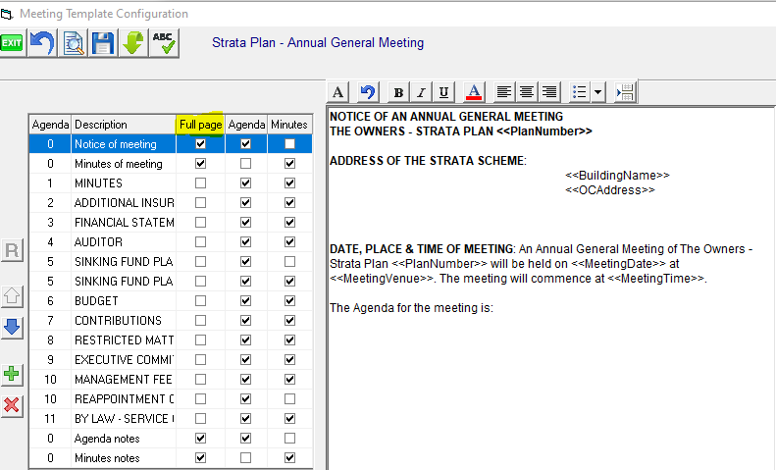This screenshot has height=470, width=776.
Task: Move item down with blue arrow
Action: pyautogui.click(x=12, y=327)
